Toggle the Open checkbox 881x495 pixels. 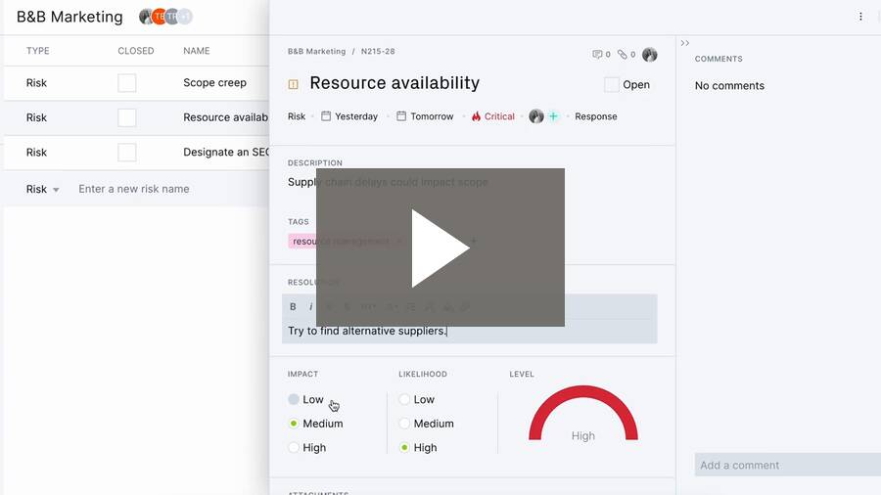[x=611, y=85]
